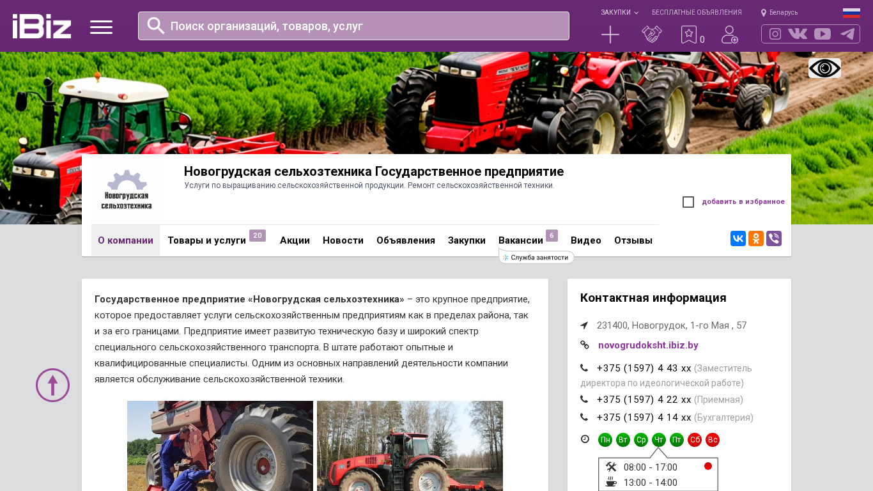Open the 'Отзывы' tab
Viewport: 873px width, 491px height.
633,240
